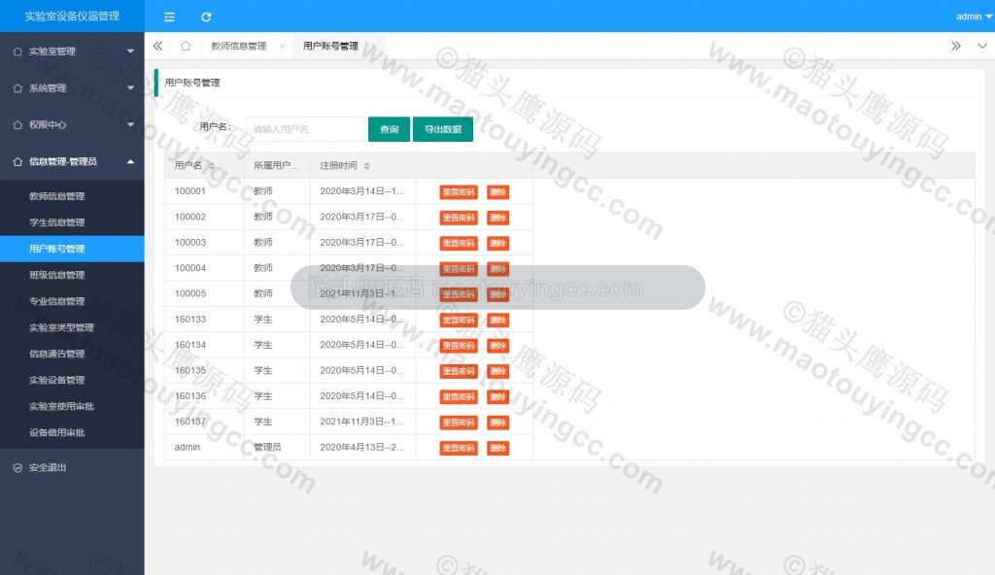Go to home tab icon
This screenshot has height=575, width=995.
pyautogui.click(x=186, y=46)
